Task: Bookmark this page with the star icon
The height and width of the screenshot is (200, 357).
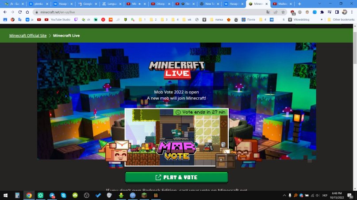Action: (x=283, y=12)
